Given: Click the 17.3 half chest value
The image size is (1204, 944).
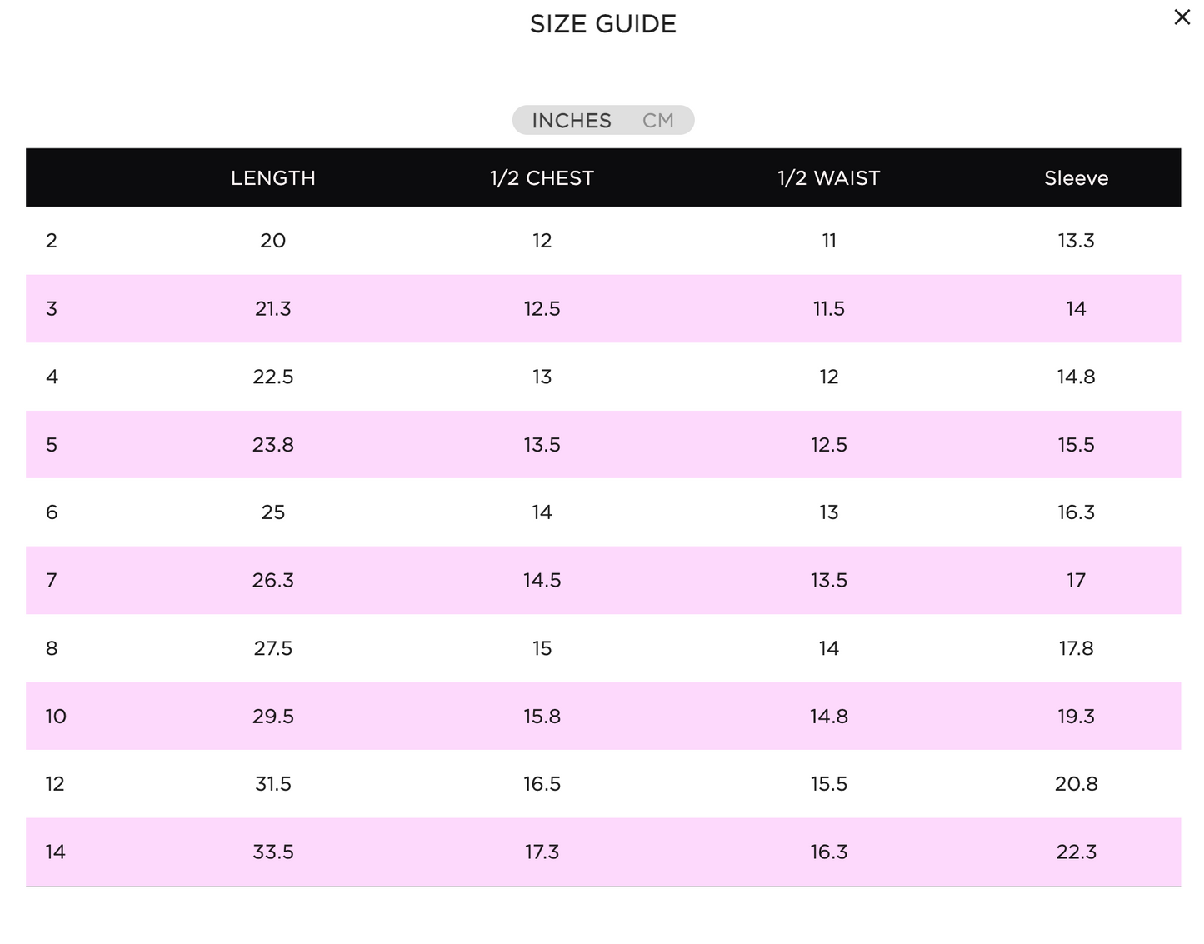Looking at the screenshot, I should pos(542,852).
